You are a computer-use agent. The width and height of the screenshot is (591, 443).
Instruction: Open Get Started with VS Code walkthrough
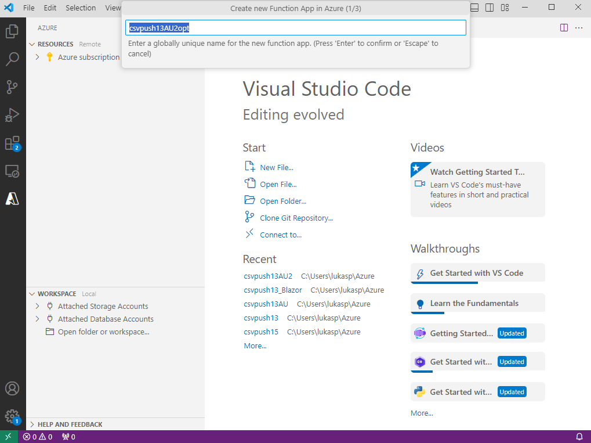click(x=476, y=273)
